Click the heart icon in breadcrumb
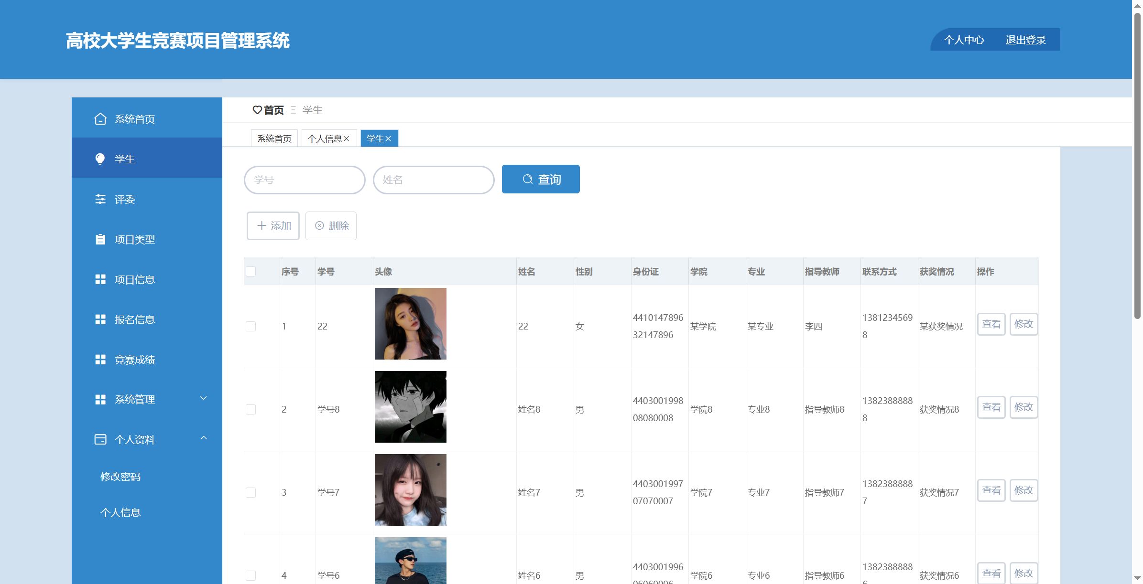 (257, 110)
